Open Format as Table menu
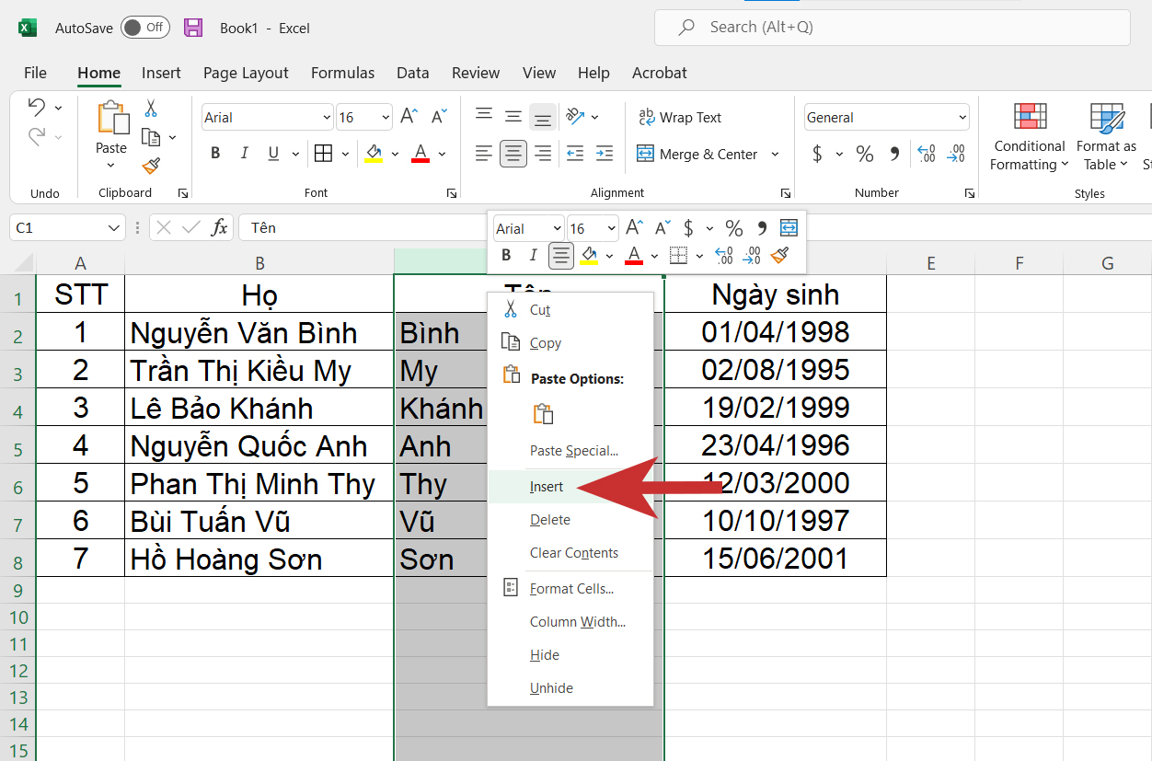The width and height of the screenshot is (1152, 761). (x=1106, y=136)
